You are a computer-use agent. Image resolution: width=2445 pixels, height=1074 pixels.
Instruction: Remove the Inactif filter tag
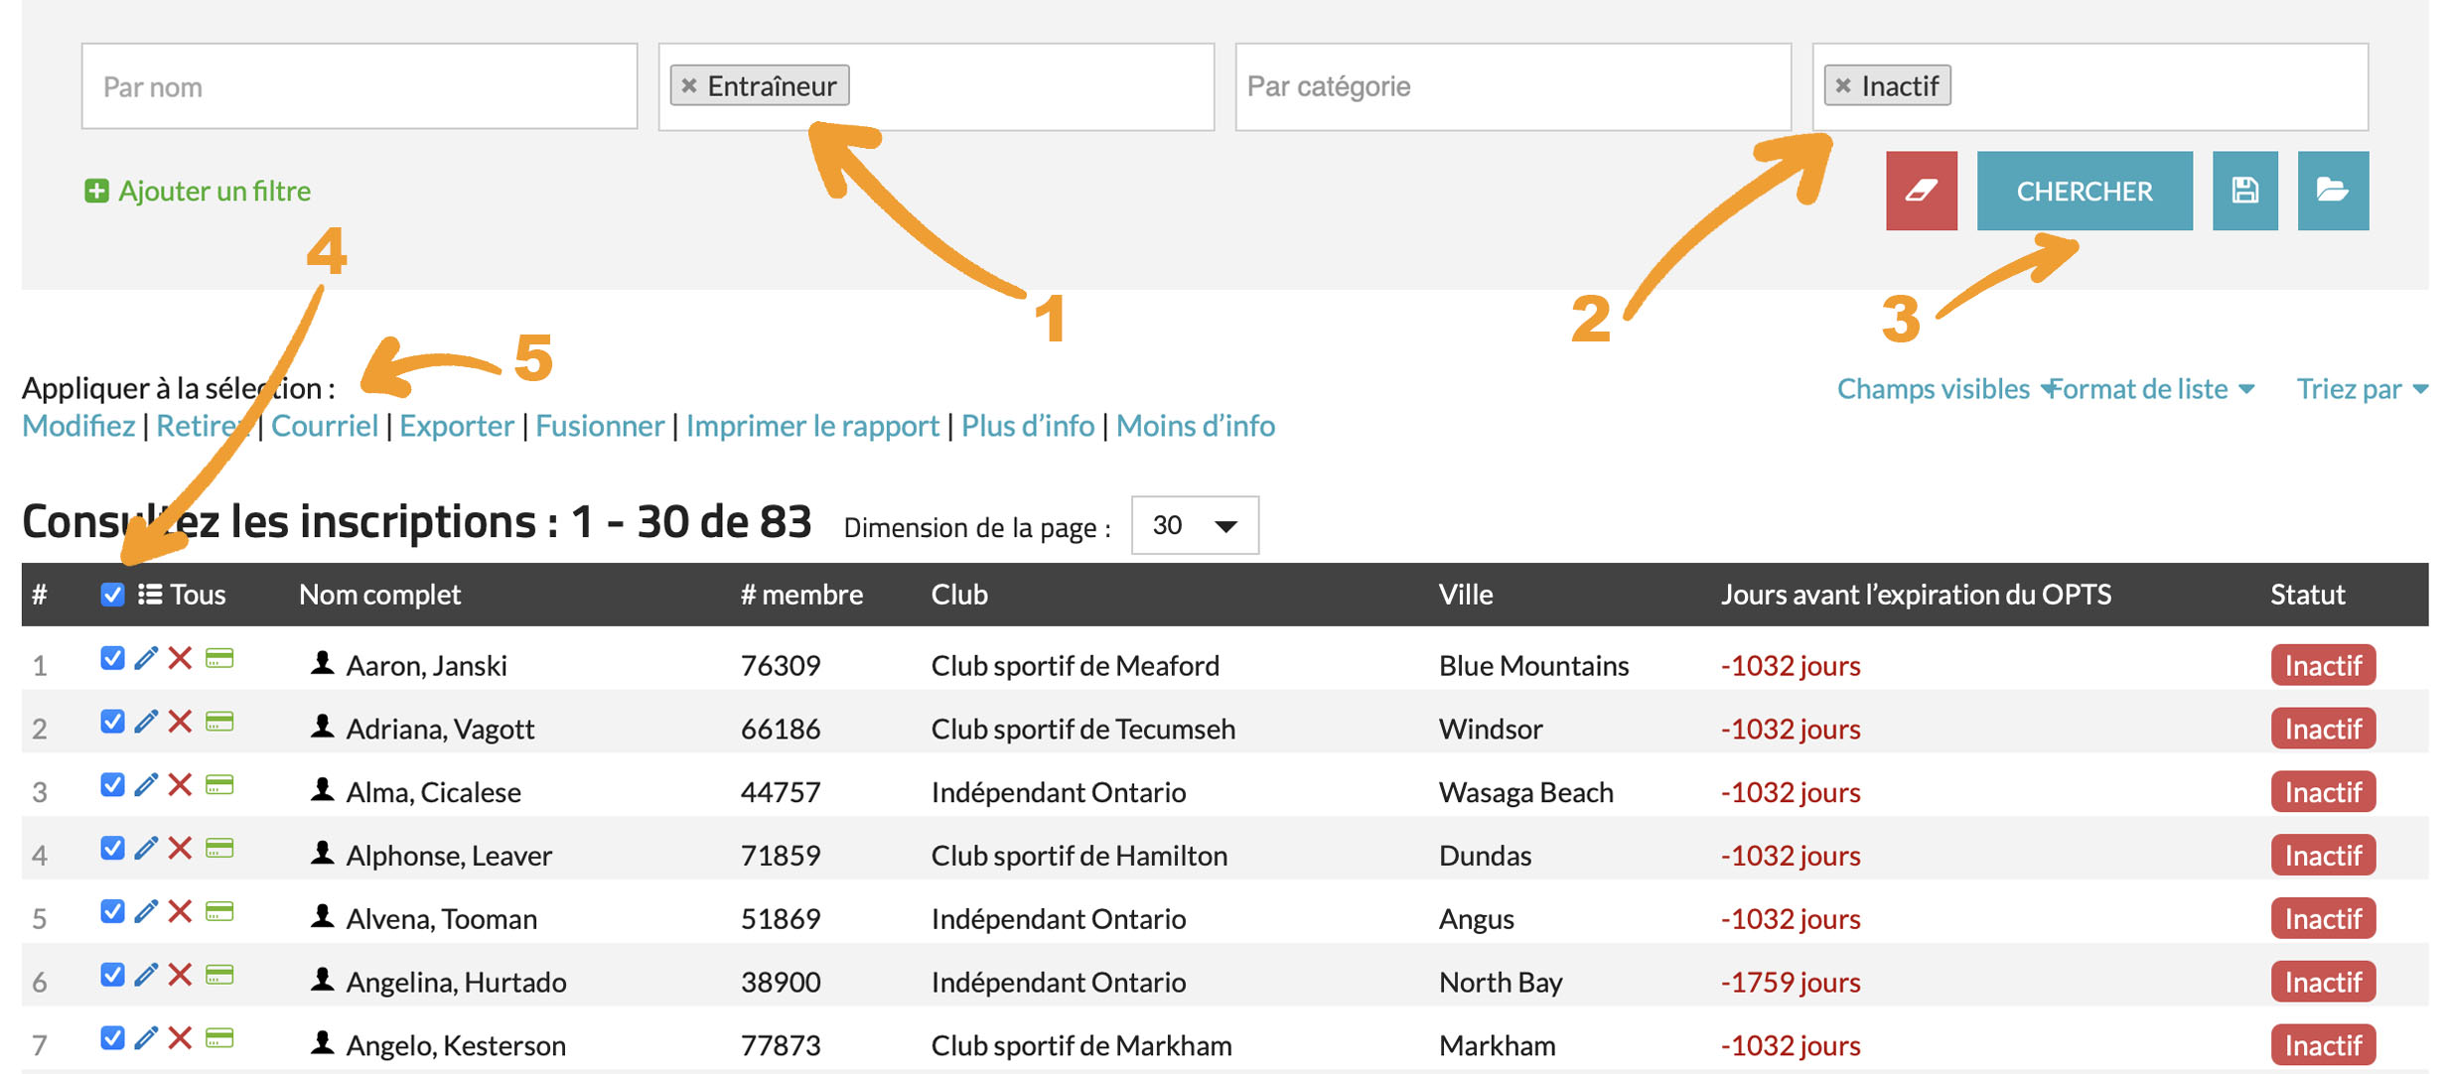click(x=1843, y=86)
